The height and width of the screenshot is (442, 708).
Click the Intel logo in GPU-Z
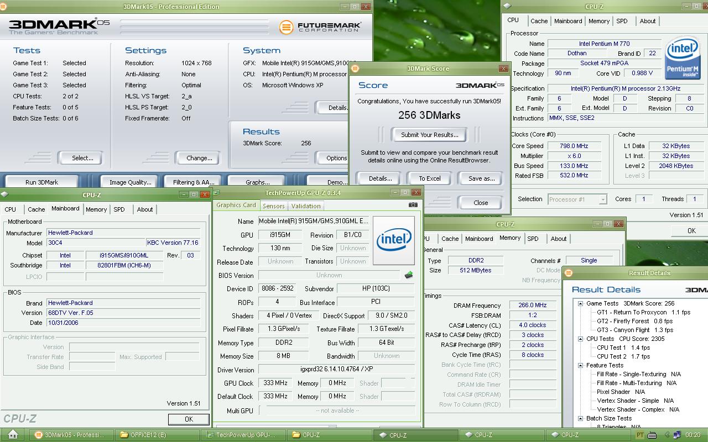click(x=394, y=240)
